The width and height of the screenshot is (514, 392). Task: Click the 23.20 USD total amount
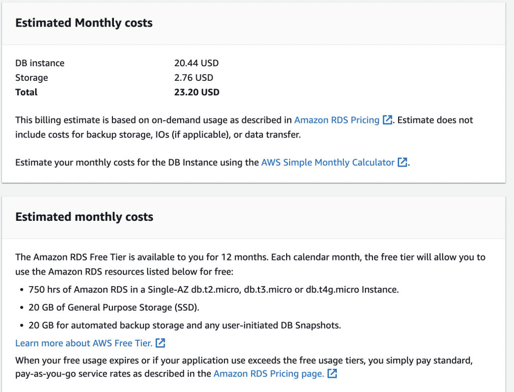pyautogui.click(x=197, y=92)
